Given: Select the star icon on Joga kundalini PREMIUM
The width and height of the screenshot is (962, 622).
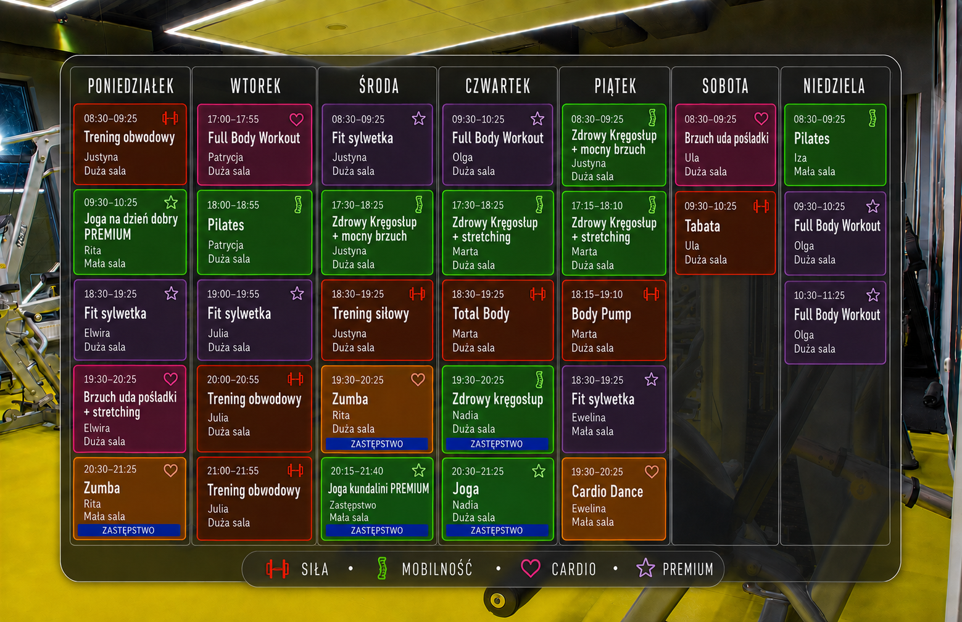Looking at the screenshot, I should tap(418, 471).
